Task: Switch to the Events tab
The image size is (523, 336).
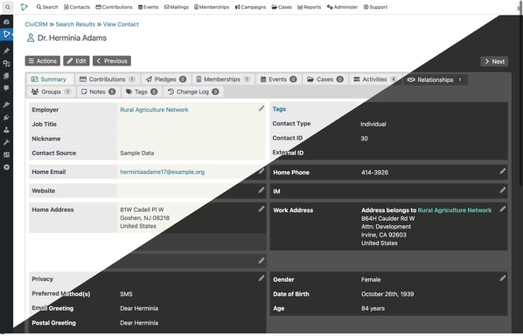Action: pos(278,79)
